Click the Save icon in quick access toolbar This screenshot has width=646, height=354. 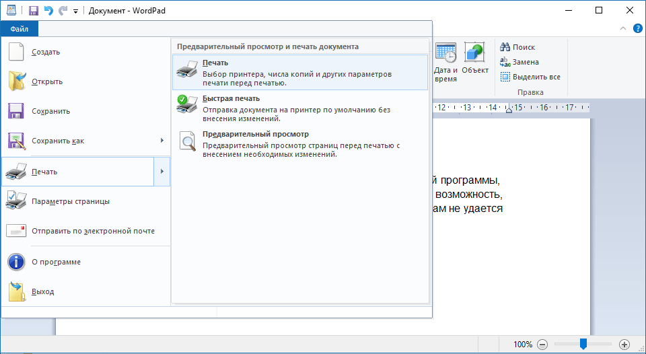34,11
